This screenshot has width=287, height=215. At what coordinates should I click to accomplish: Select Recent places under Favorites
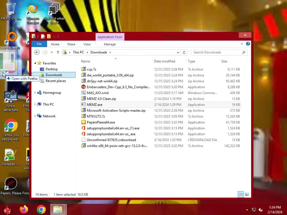[56, 81]
